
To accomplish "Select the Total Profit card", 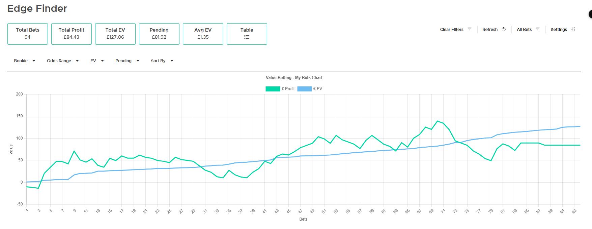I will (x=72, y=34).
